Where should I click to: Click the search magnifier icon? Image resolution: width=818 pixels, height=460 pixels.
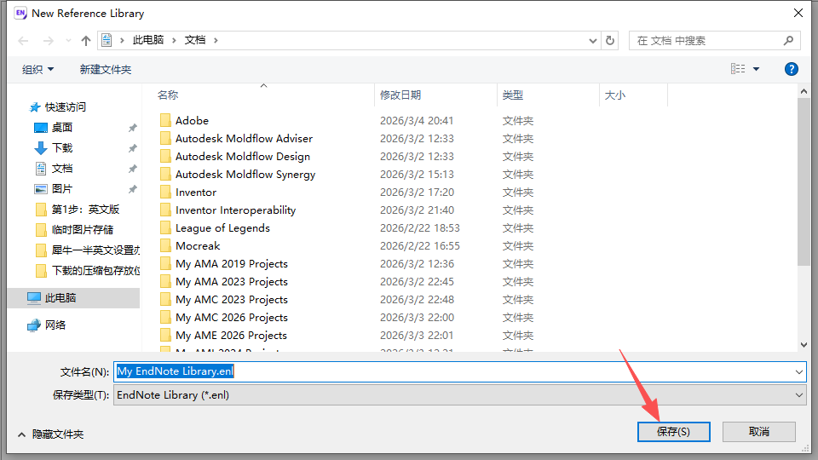coord(788,40)
